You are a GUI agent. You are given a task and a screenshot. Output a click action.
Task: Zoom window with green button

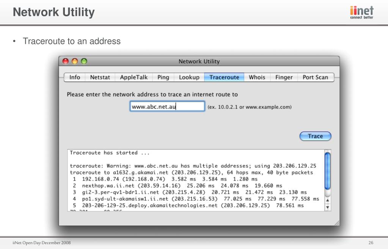tap(84, 61)
